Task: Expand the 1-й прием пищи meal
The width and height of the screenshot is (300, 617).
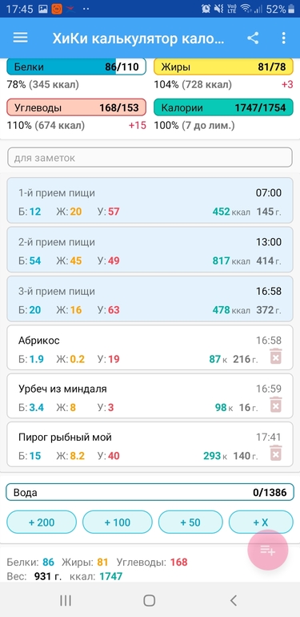Action: (150, 200)
